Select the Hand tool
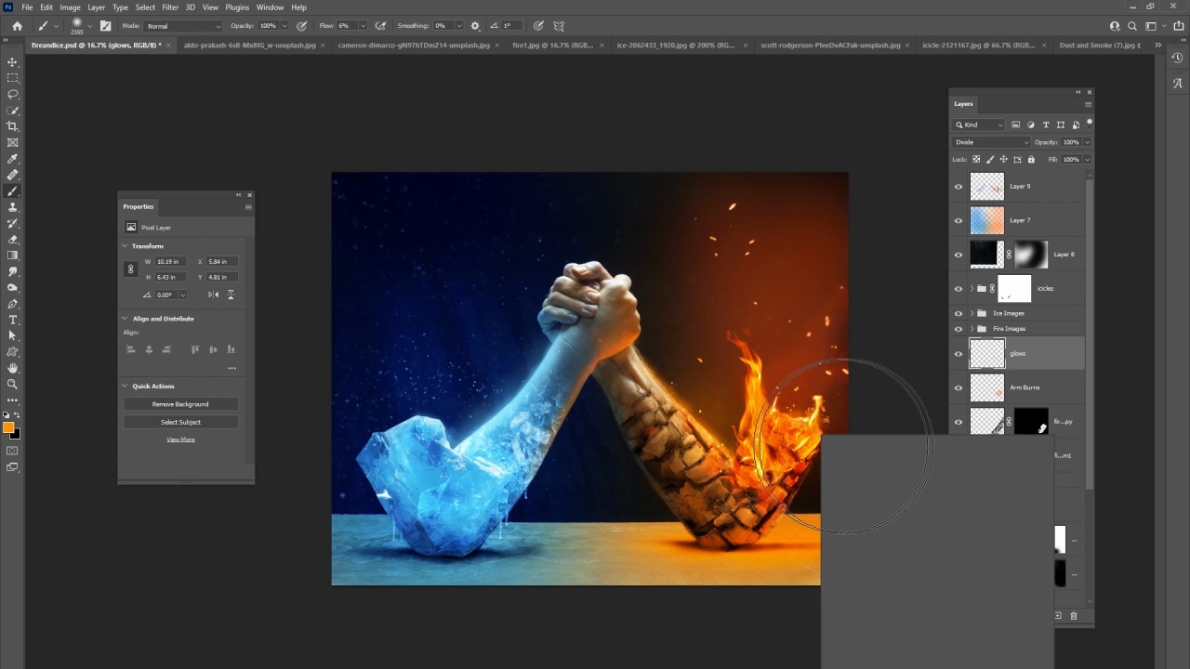The height and width of the screenshot is (669, 1190). coord(12,368)
